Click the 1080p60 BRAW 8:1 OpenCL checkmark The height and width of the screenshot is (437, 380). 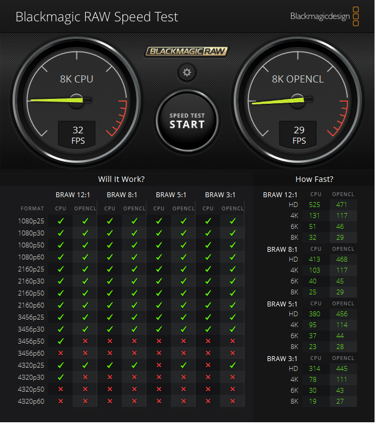click(134, 257)
